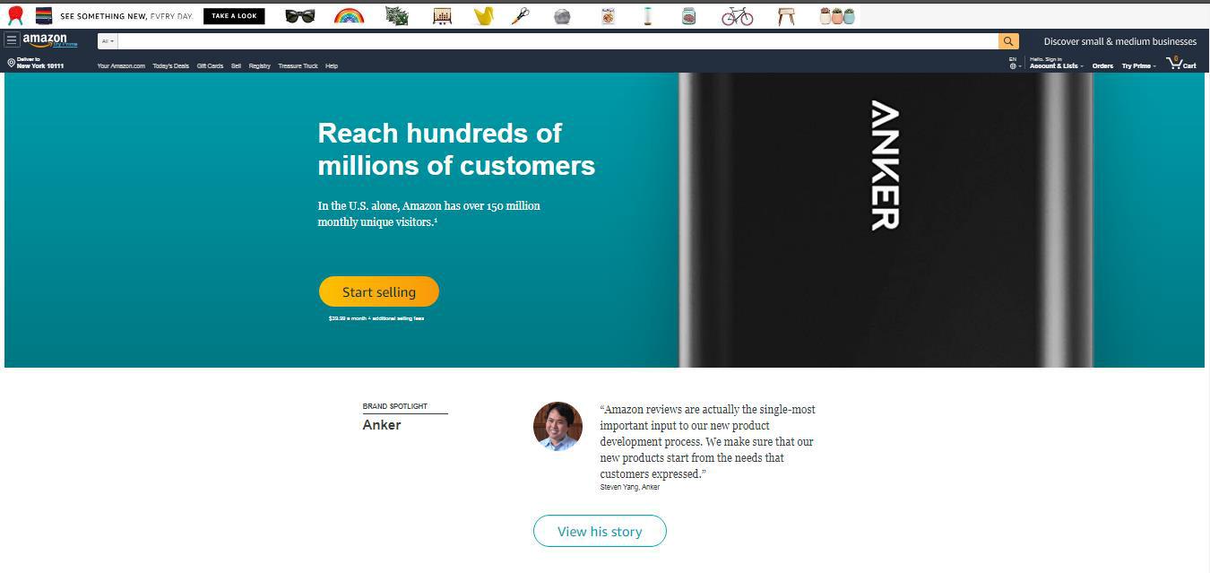Image resolution: width=1210 pixels, height=573 pixels.
Task: Select the yellow watering can product icon
Action: click(484, 15)
